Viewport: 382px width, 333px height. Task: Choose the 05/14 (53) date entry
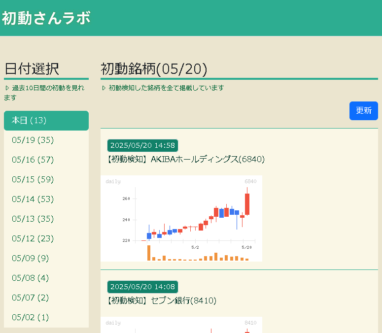(x=46, y=200)
